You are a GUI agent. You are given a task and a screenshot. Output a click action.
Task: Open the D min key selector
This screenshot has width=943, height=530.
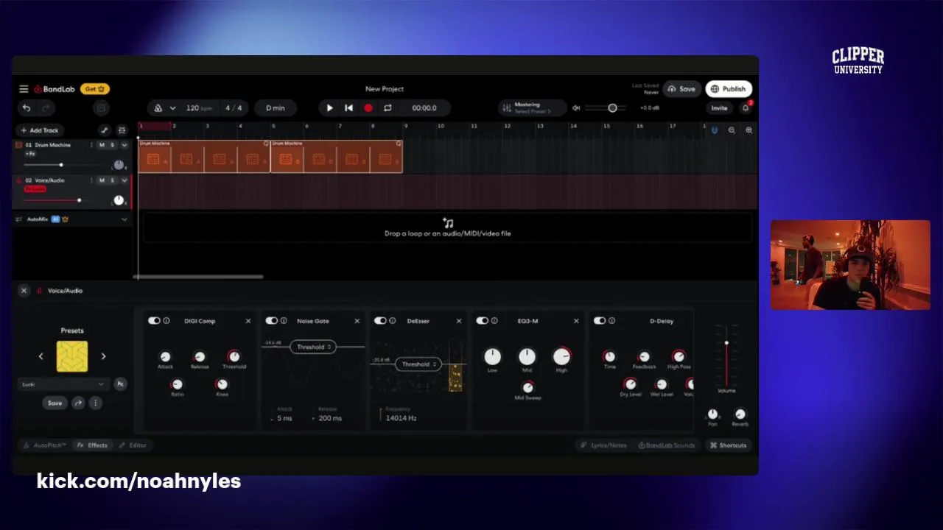pyautogui.click(x=276, y=108)
